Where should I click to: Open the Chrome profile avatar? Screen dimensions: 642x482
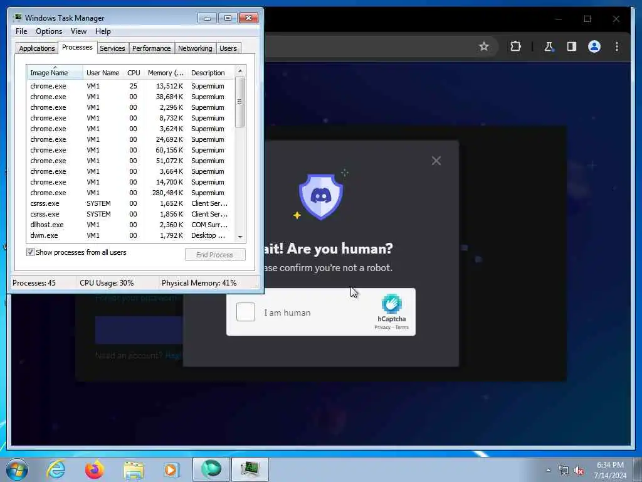(594, 46)
